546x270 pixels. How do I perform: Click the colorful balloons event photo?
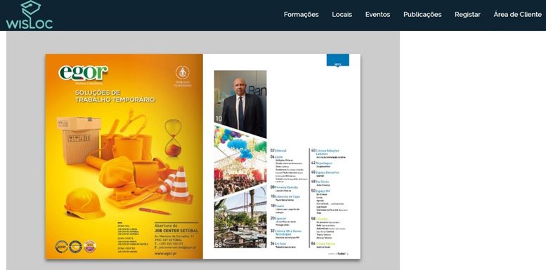pyautogui.click(x=240, y=162)
